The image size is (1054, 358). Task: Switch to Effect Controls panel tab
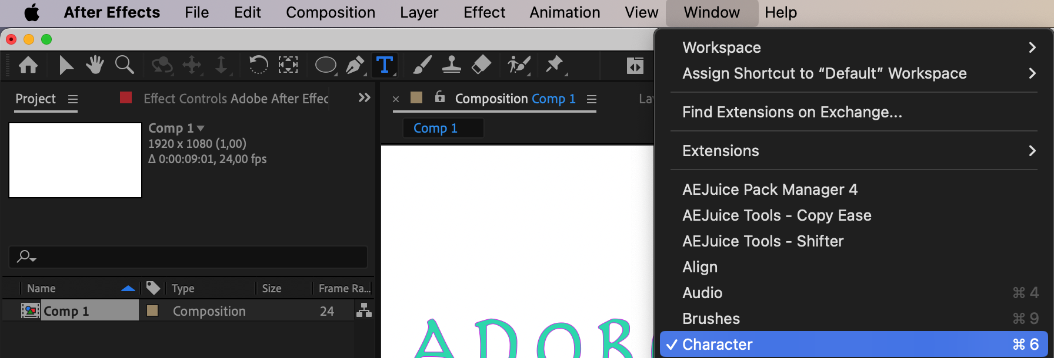(x=236, y=99)
